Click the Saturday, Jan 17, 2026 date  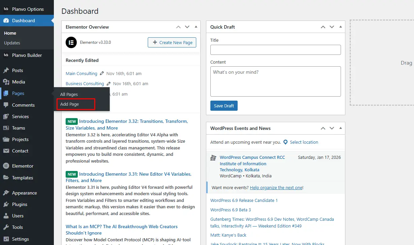[319, 157]
